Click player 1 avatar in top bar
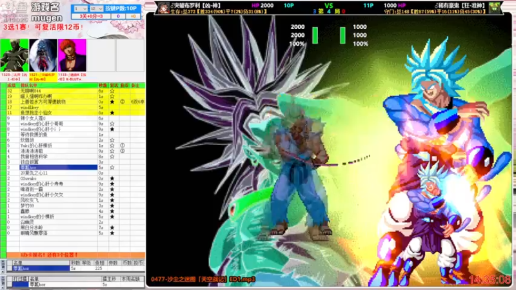Viewport: 516px width, 290px height. pos(164,8)
